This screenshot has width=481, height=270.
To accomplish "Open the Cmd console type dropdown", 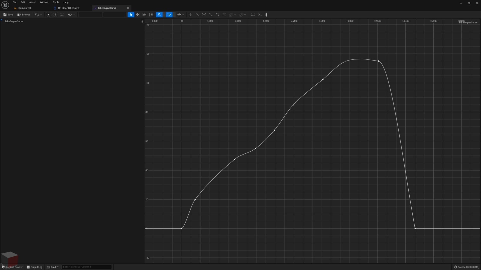I will click(53, 267).
